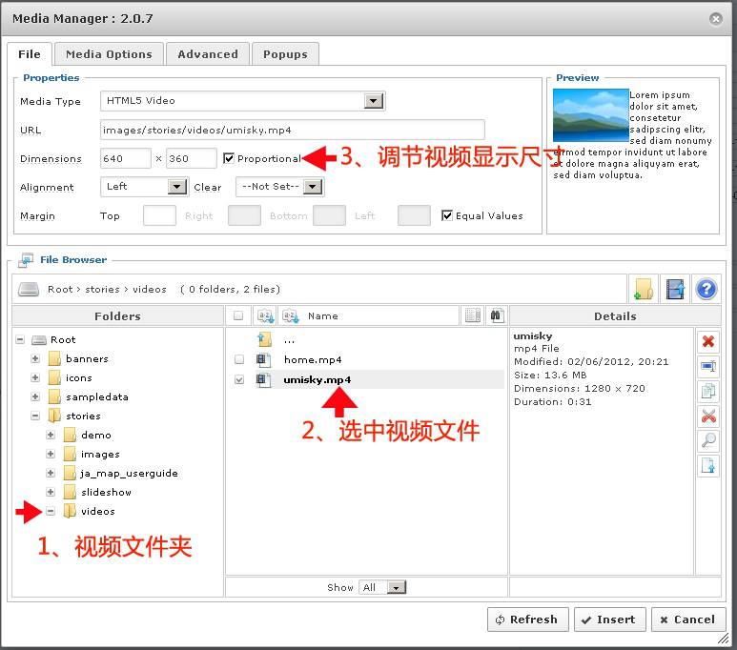Image resolution: width=737 pixels, height=650 pixels.
Task: Check the home.mp4 checkbox
Action: [x=238, y=360]
